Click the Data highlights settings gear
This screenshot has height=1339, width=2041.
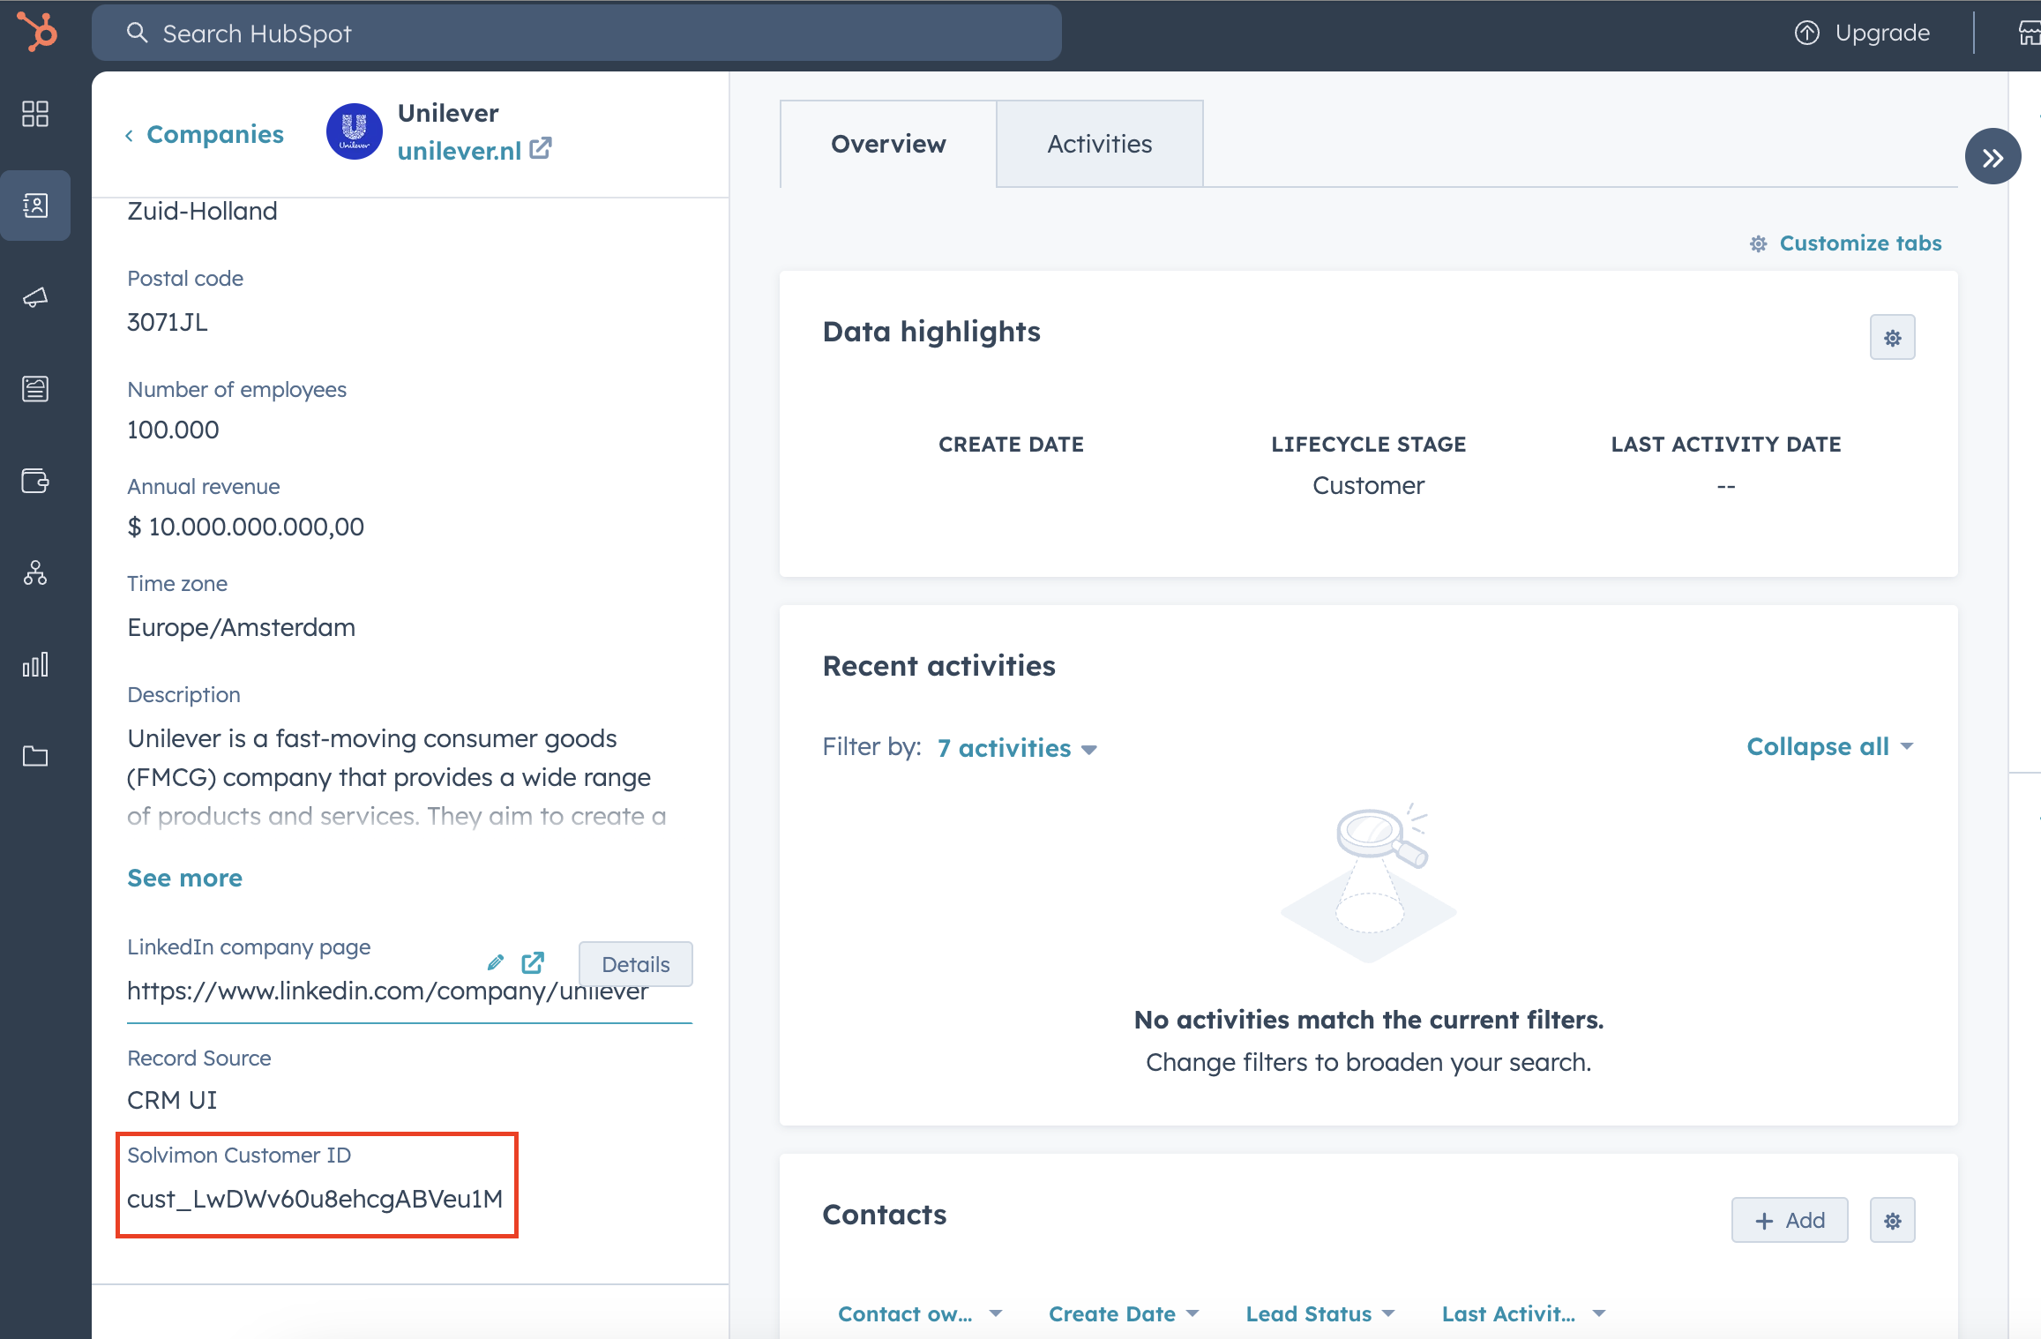[x=1892, y=337]
